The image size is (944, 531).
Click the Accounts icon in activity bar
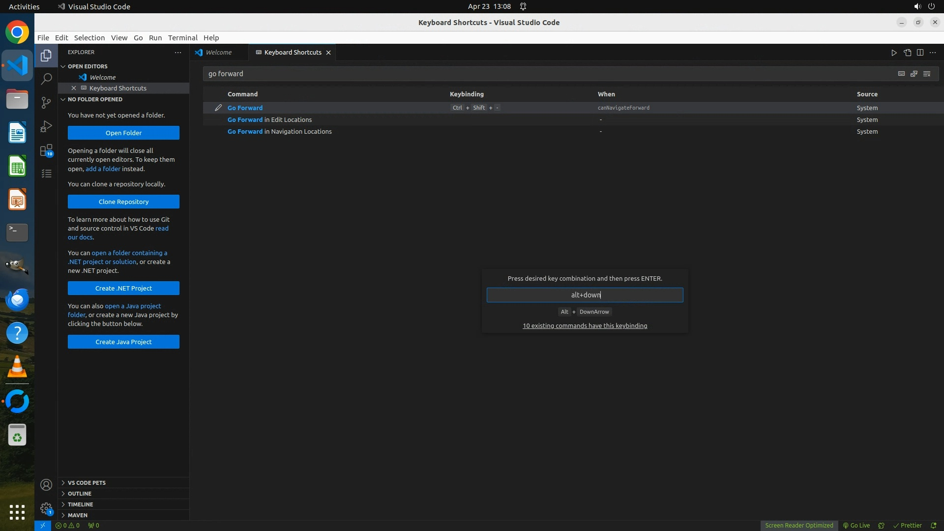pyautogui.click(x=46, y=485)
